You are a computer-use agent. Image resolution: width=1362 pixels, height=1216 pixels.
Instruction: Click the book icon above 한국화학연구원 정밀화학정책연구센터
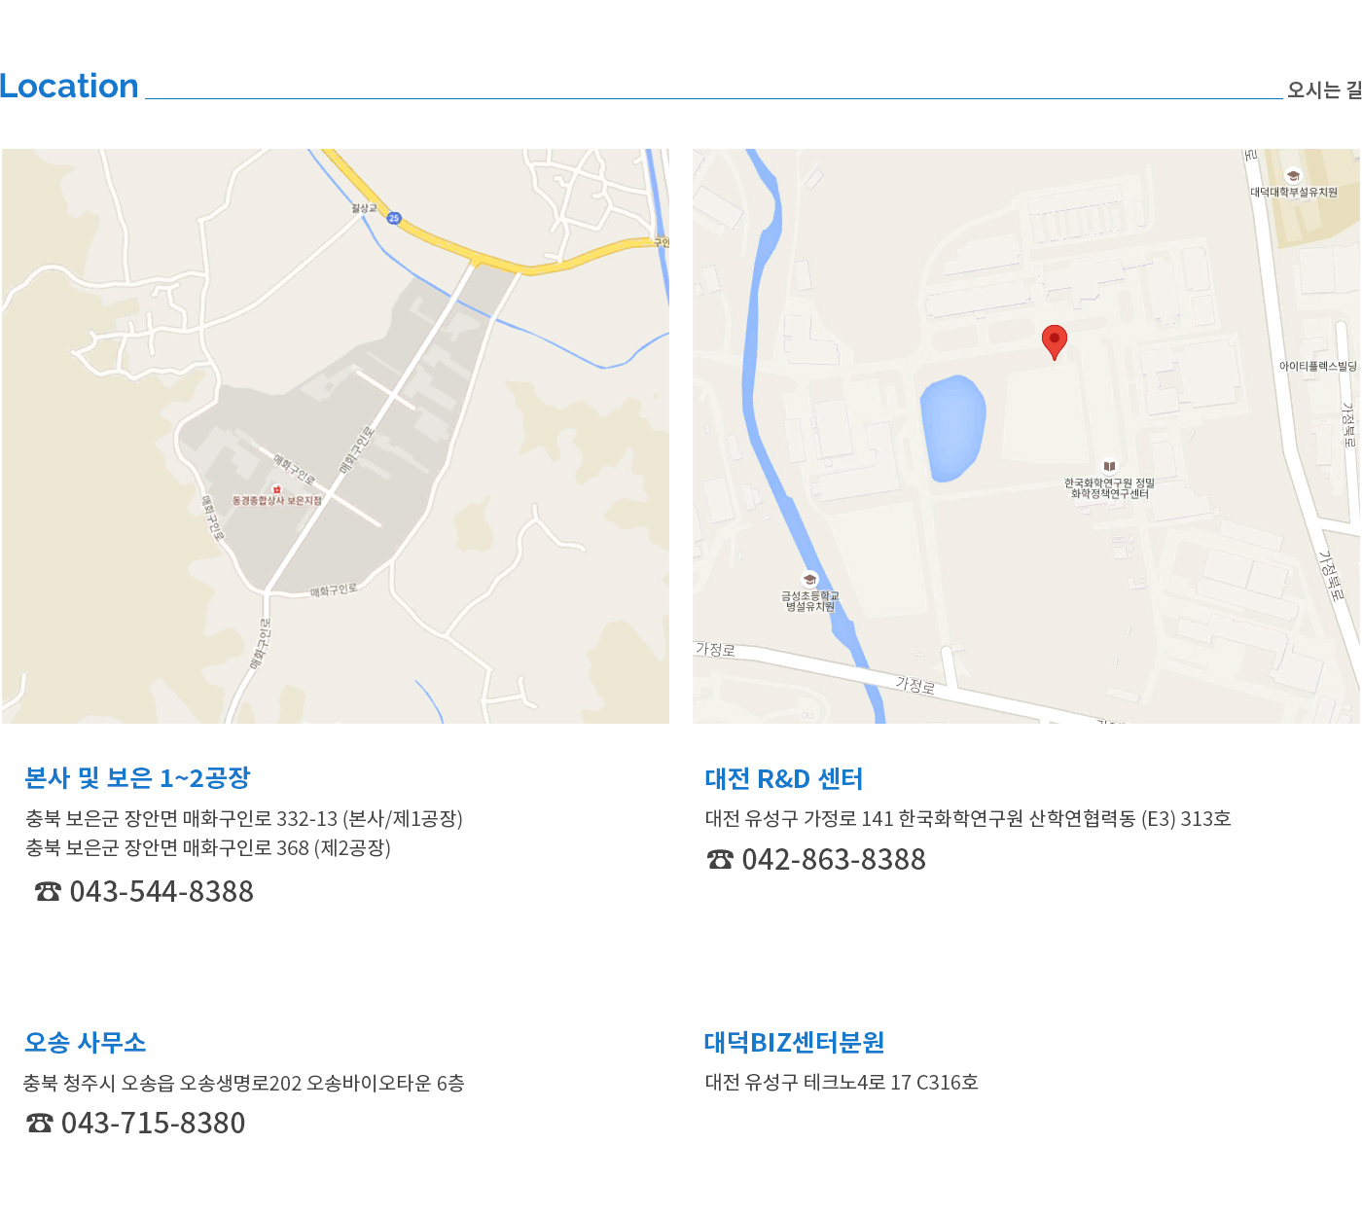(1109, 466)
